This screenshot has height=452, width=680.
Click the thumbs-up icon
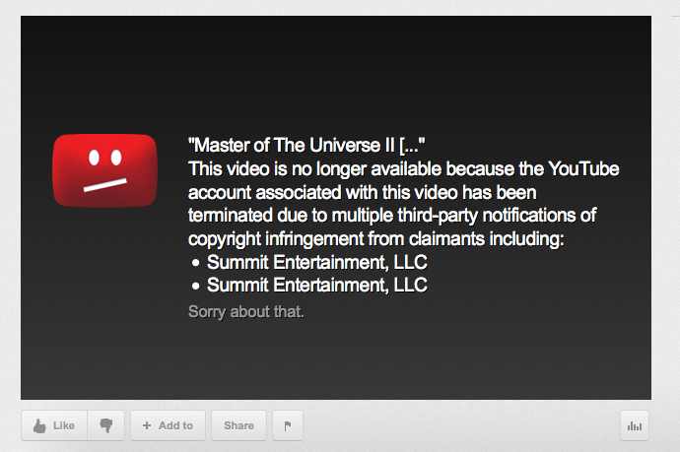(x=39, y=426)
